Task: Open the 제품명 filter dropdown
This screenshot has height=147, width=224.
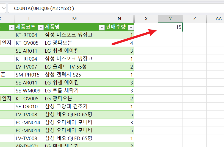Action: click(x=102, y=27)
